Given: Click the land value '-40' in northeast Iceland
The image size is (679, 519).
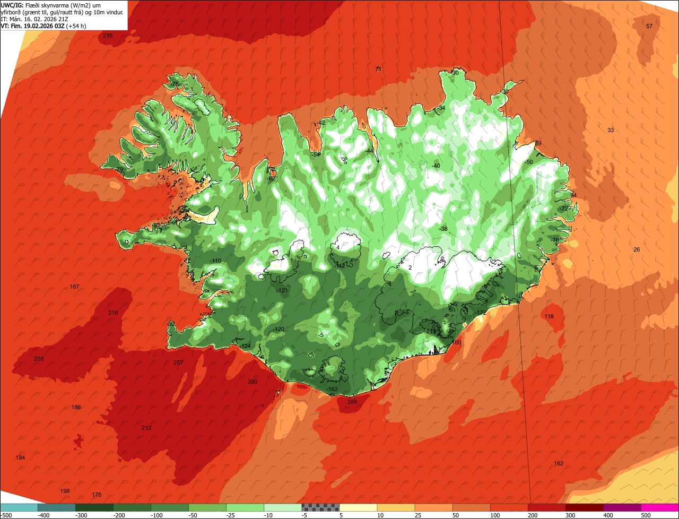Looking at the screenshot, I should pos(436,166).
